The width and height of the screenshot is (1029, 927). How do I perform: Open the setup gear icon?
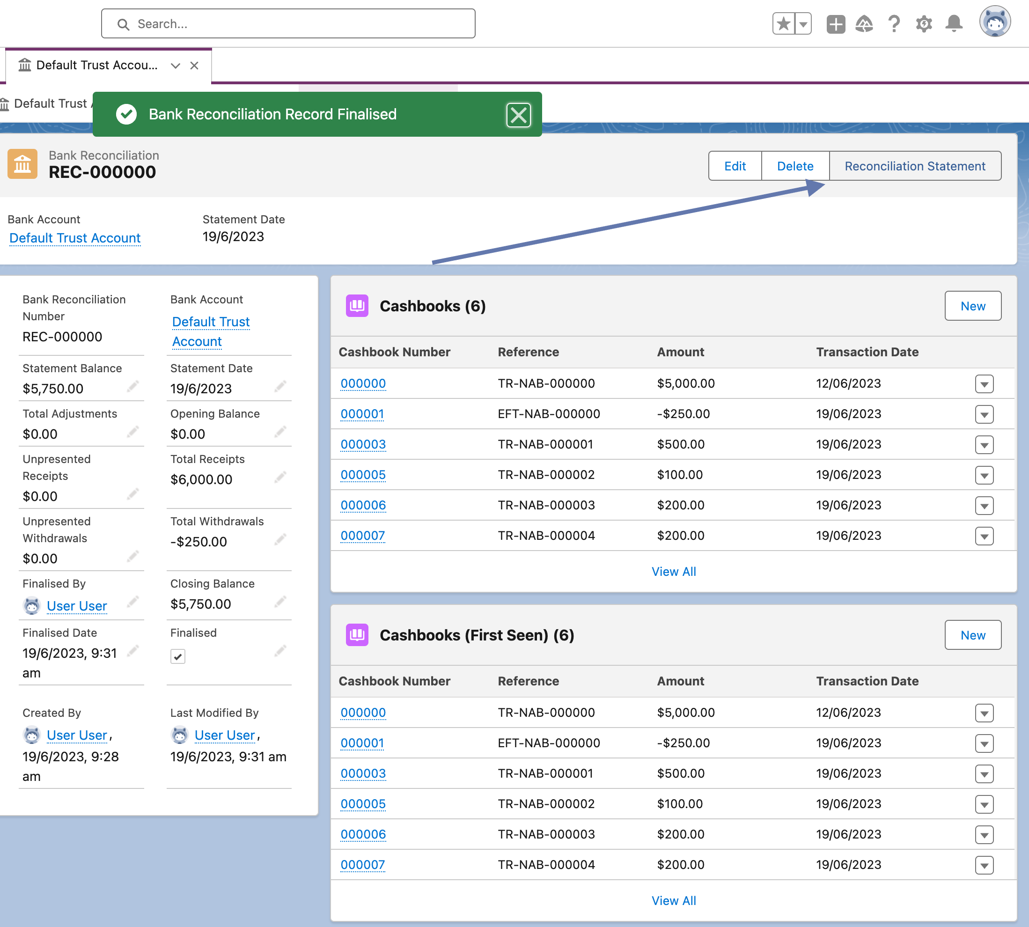924,23
